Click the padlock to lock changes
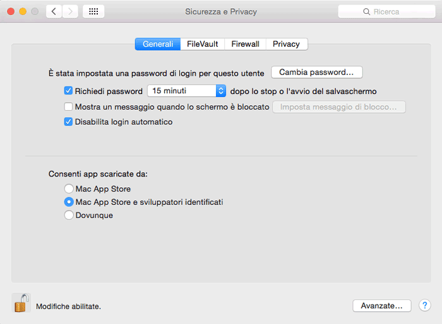The width and height of the screenshot is (442, 324). (21, 303)
